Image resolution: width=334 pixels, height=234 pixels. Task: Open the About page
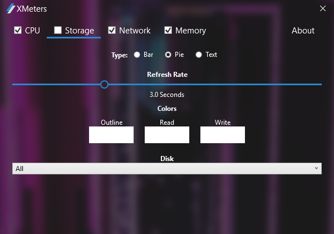(x=303, y=31)
